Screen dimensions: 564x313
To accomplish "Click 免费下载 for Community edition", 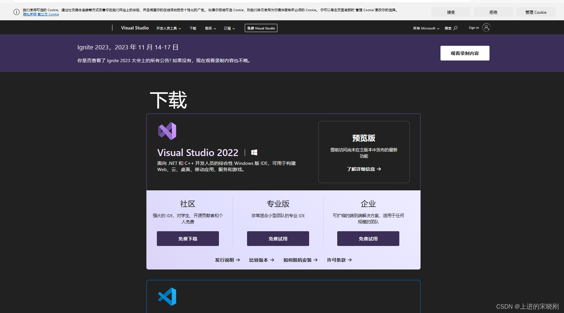I will (x=188, y=239).
